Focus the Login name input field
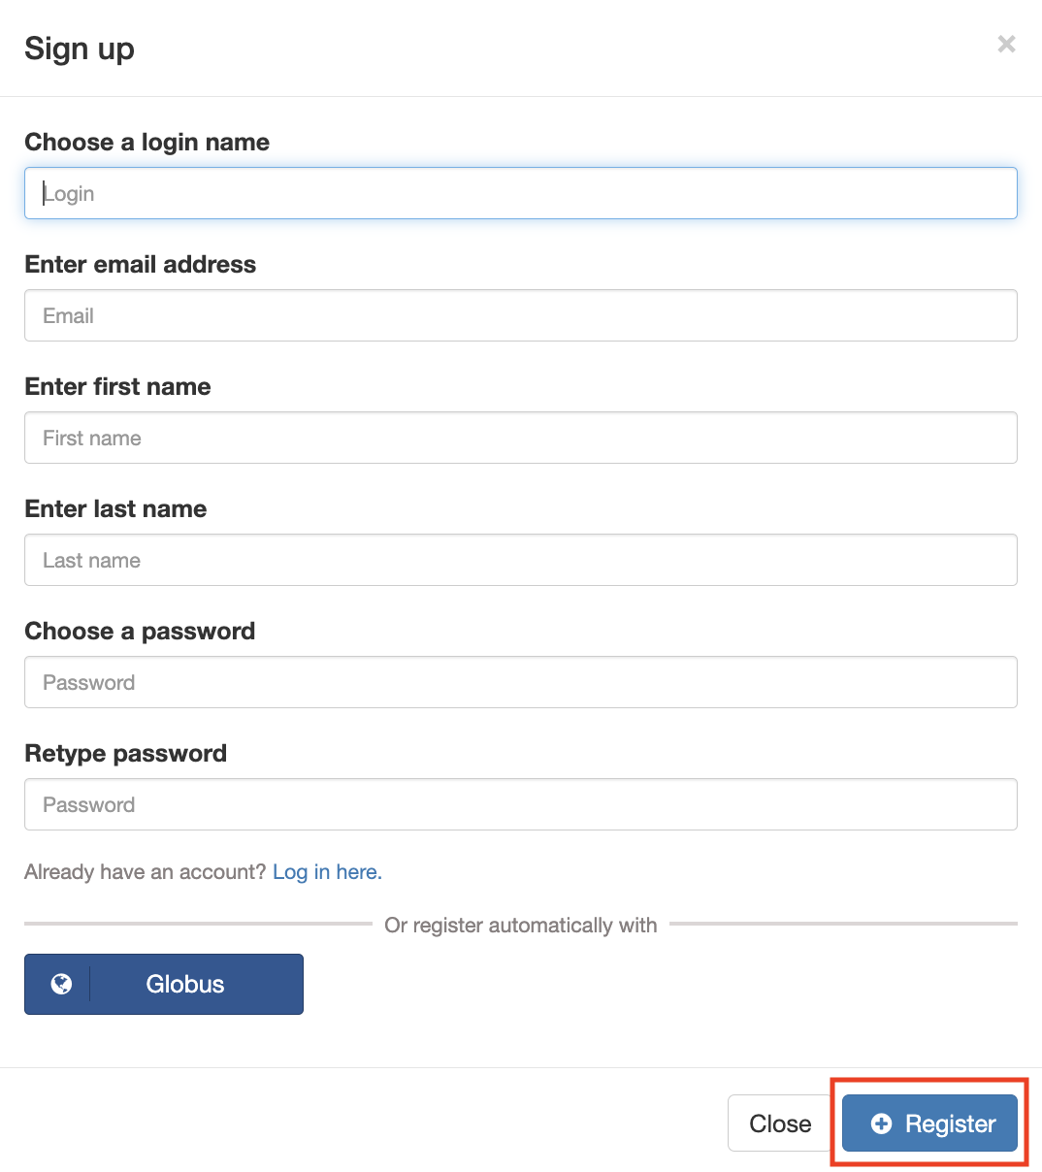Screen dimensions: 1042x1172 coord(520,193)
